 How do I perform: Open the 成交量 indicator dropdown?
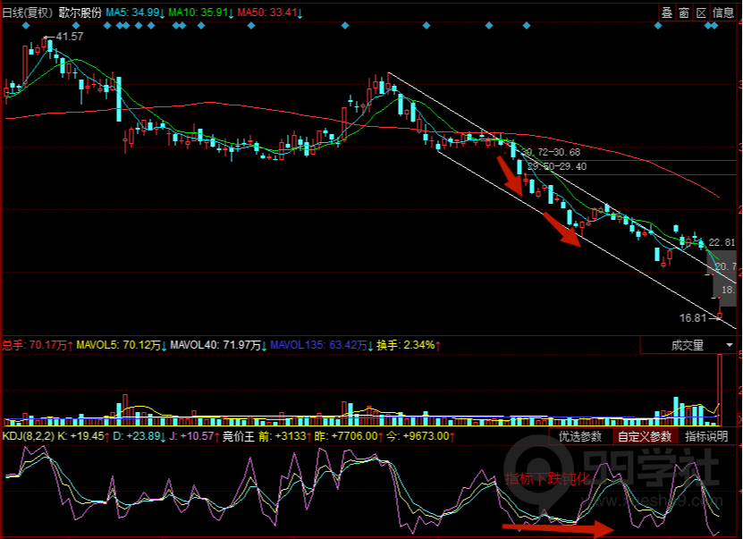click(685, 344)
